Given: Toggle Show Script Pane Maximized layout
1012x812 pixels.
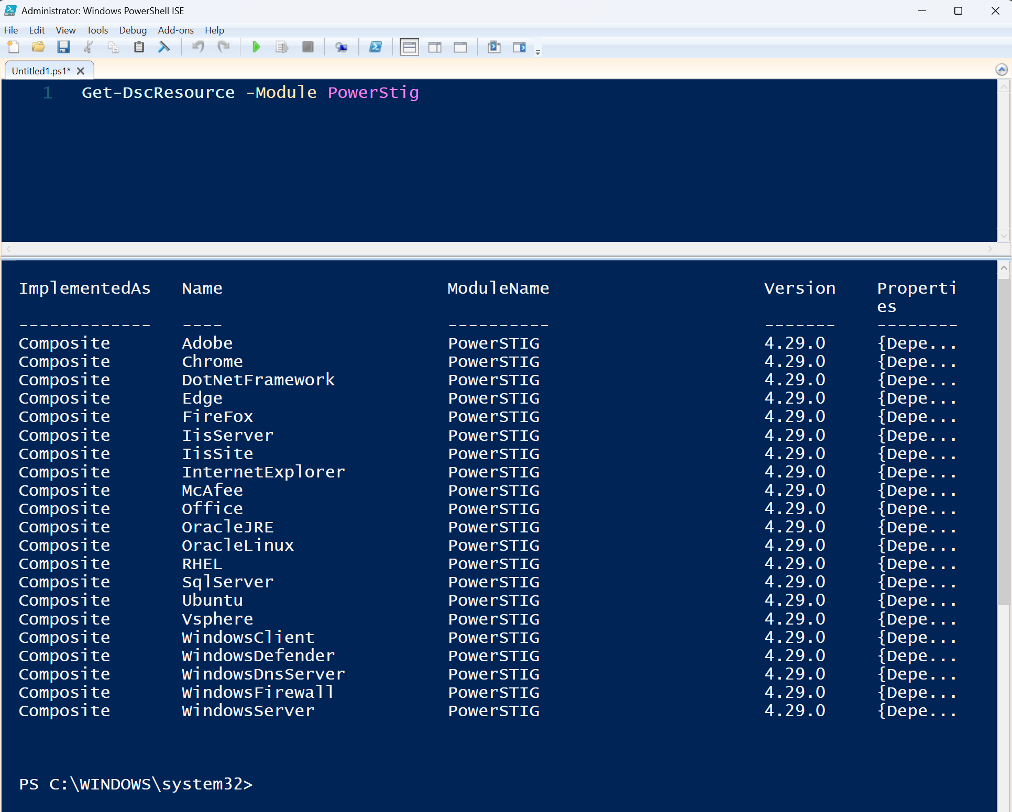Looking at the screenshot, I should coord(460,47).
